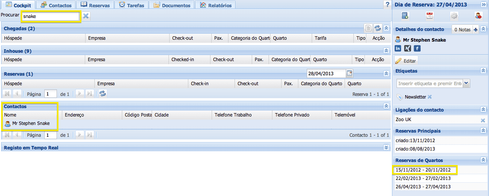Open the 22/02/2013 - 27/02/2013 room reservation
This screenshot has width=489, height=196.
(423, 178)
